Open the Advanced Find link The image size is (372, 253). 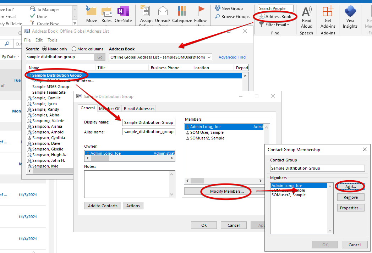(x=232, y=57)
